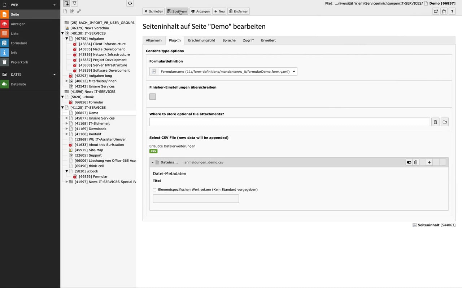Click the Speichern button
462x288 pixels.
point(177,12)
